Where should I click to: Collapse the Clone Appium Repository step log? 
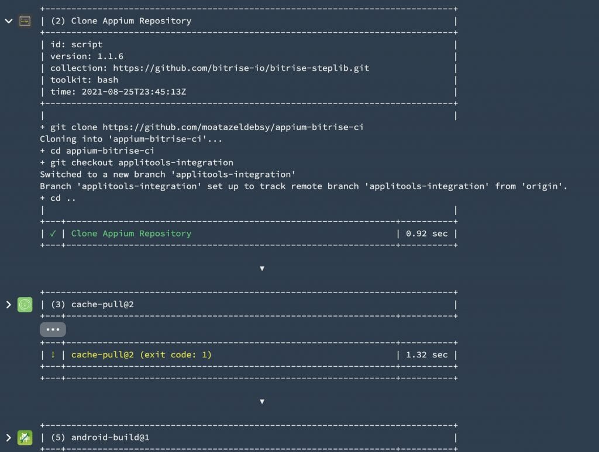pos(8,20)
